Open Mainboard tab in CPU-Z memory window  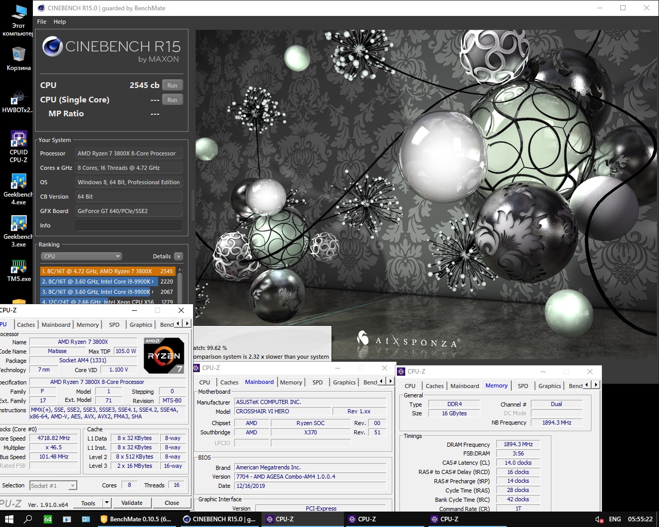click(x=465, y=386)
